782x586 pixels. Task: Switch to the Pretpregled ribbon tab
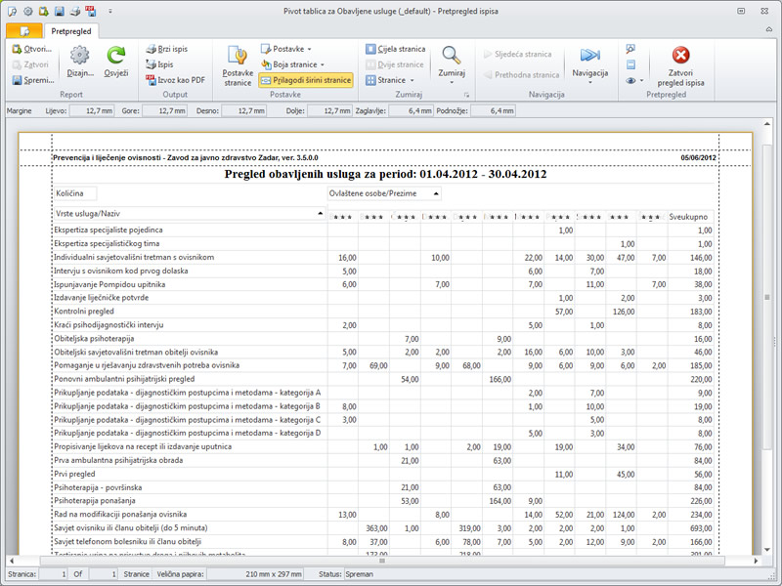tap(71, 31)
